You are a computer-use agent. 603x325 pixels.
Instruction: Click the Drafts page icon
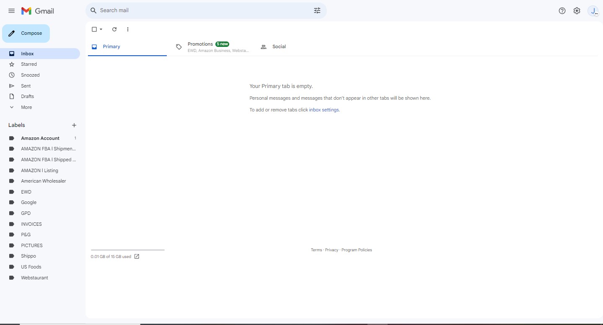[x=12, y=96]
